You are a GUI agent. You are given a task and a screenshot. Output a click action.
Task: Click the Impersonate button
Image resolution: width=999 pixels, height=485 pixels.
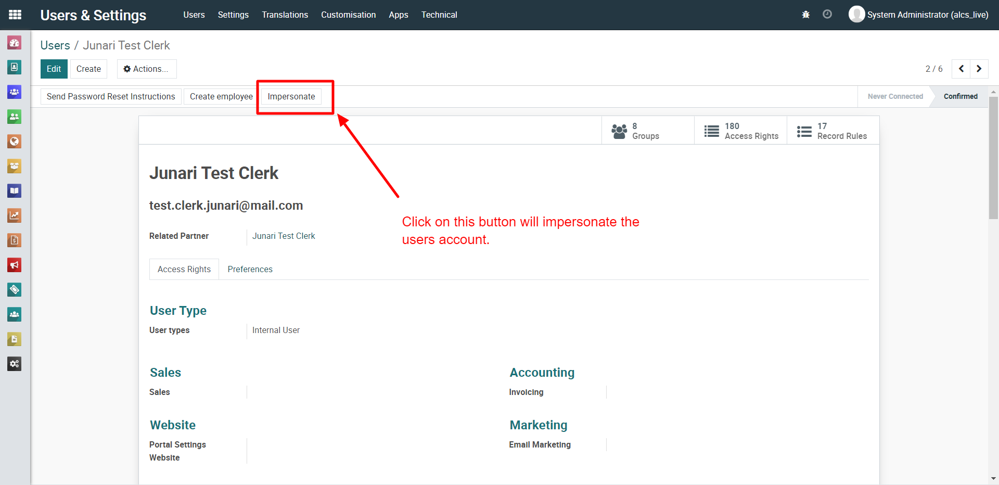291,96
